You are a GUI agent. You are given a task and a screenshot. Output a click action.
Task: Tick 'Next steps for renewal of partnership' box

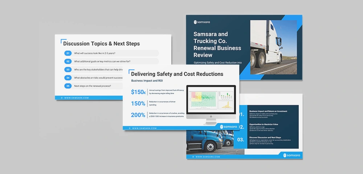tap(250, 143)
